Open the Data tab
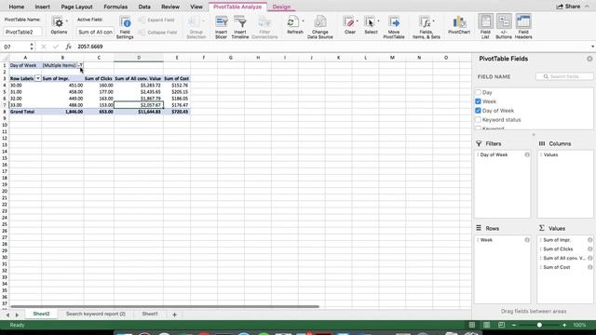The width and height of the screenshot is (596, 335). pos(144,7)
